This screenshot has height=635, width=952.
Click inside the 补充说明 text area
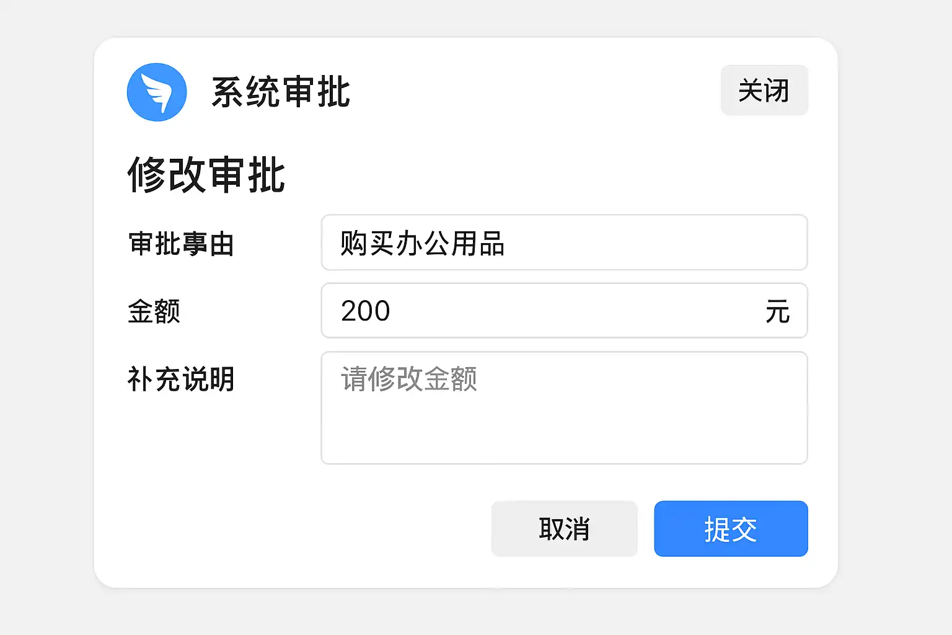564,407
